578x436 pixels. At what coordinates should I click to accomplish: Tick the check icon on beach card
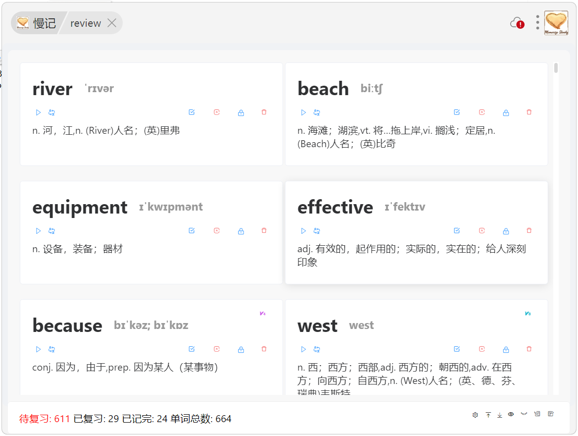(457, 112)
